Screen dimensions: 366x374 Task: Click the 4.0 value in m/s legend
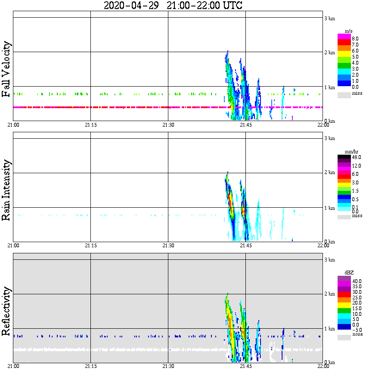(x=355, y=63)
